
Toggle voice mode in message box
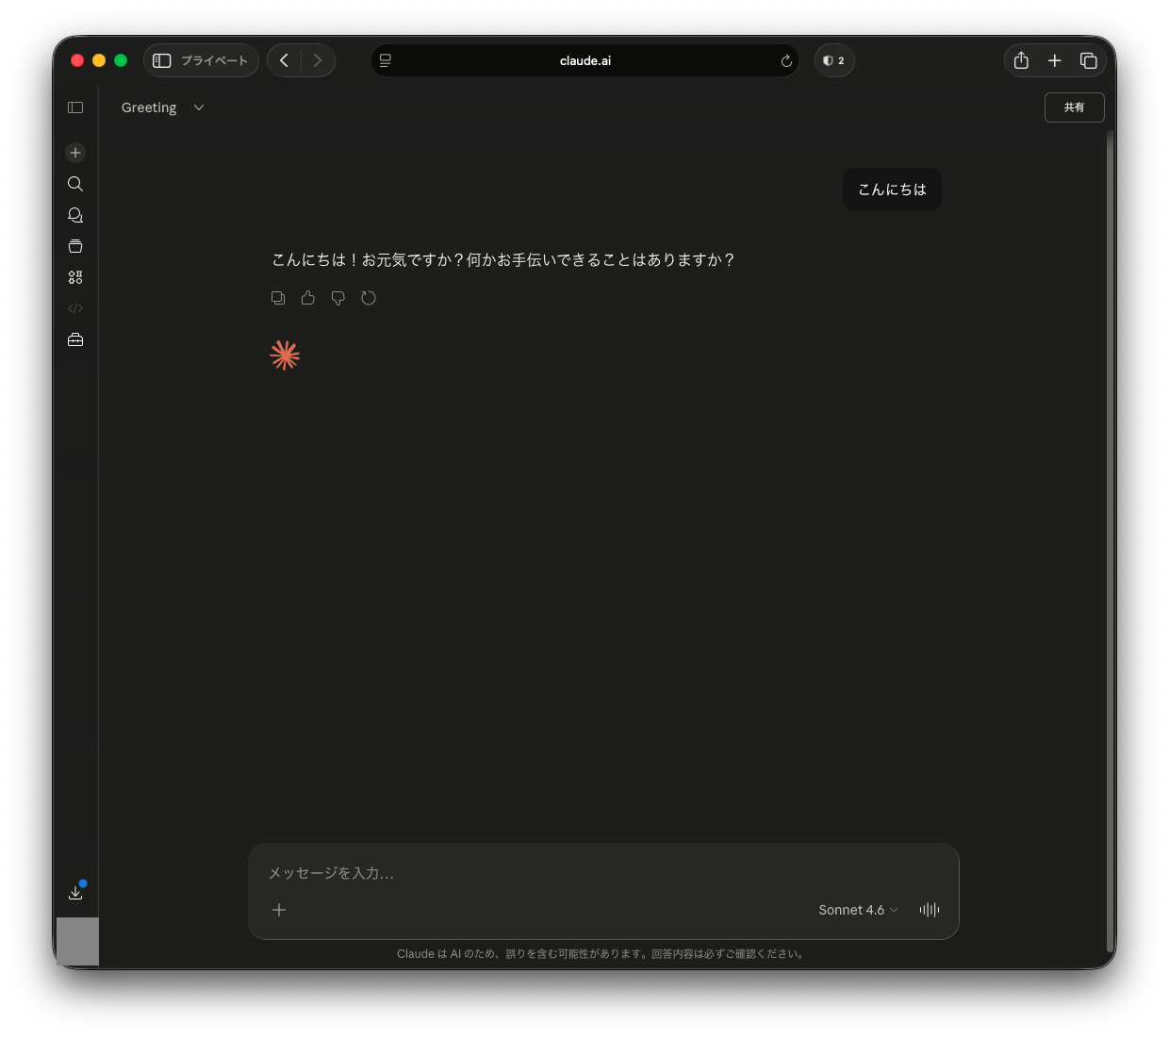(x=930, y=910)
